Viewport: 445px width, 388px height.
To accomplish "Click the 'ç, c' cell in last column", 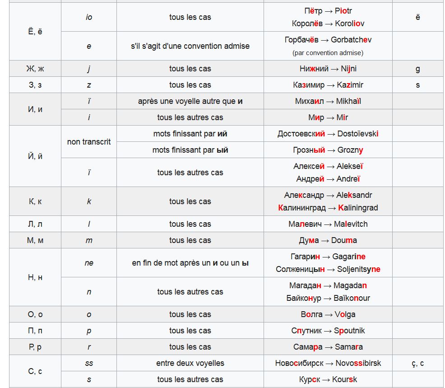I will [x=418, y=363].
